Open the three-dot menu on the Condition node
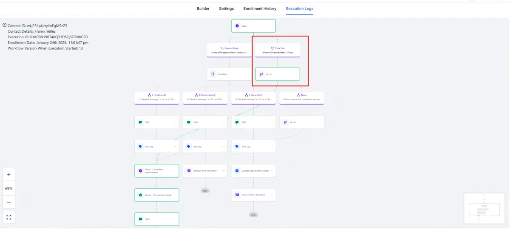The height and width of the screenshot is (229, 510). [247, 74]
